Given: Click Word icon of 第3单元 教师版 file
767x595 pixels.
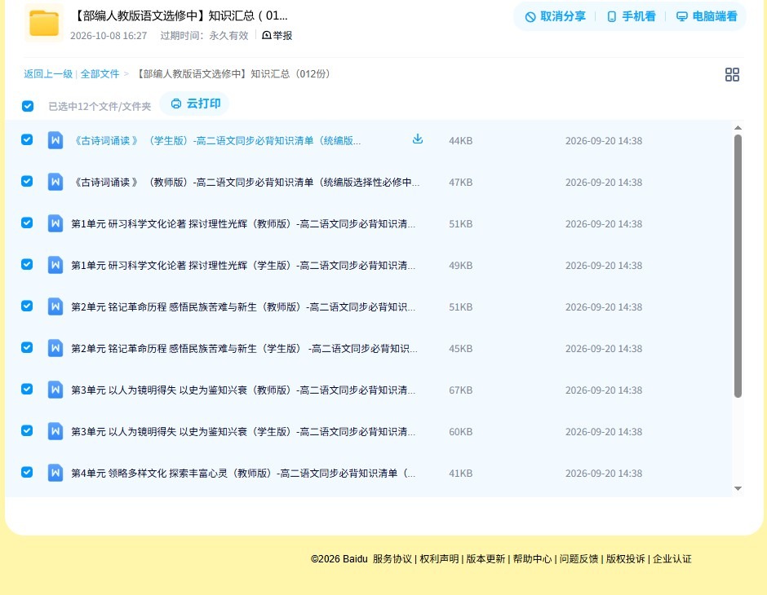Looking at the screenshot, I should coord(55,390).
